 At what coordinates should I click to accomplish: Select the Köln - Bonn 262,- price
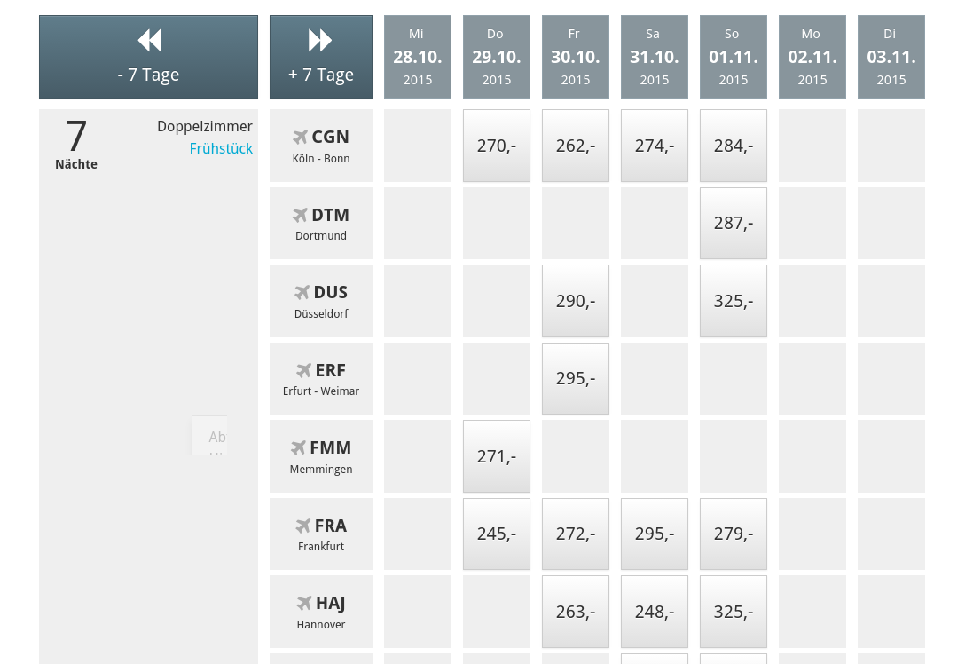576,146
